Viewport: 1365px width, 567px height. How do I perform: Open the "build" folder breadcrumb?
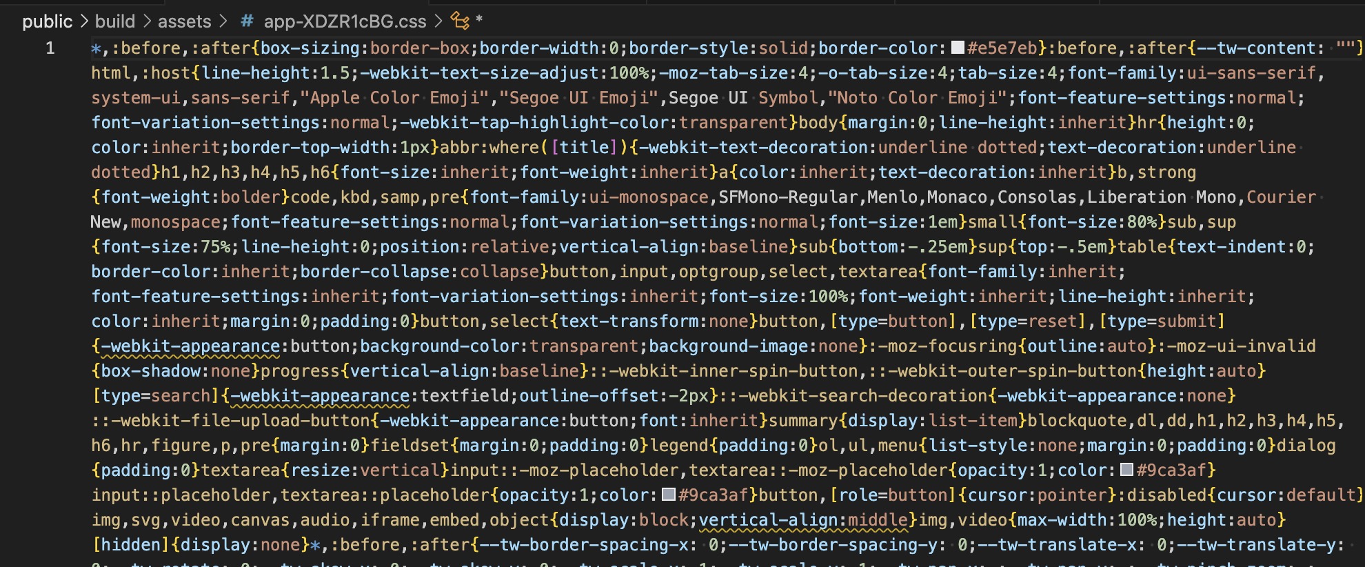115,21
